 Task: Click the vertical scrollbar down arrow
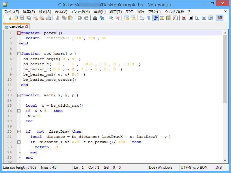click(x=226, y=160)
